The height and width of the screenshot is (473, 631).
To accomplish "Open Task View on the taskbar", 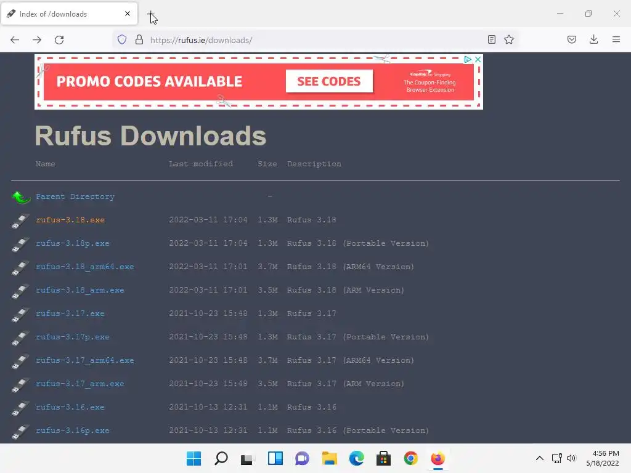I will (x=248, y=458).
